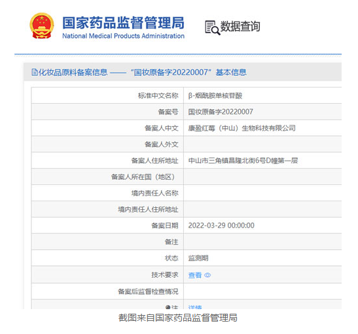
Task: Click the 康盈红莓（中山）生物科技有限公司 filer name
Action: pos(242,128)
